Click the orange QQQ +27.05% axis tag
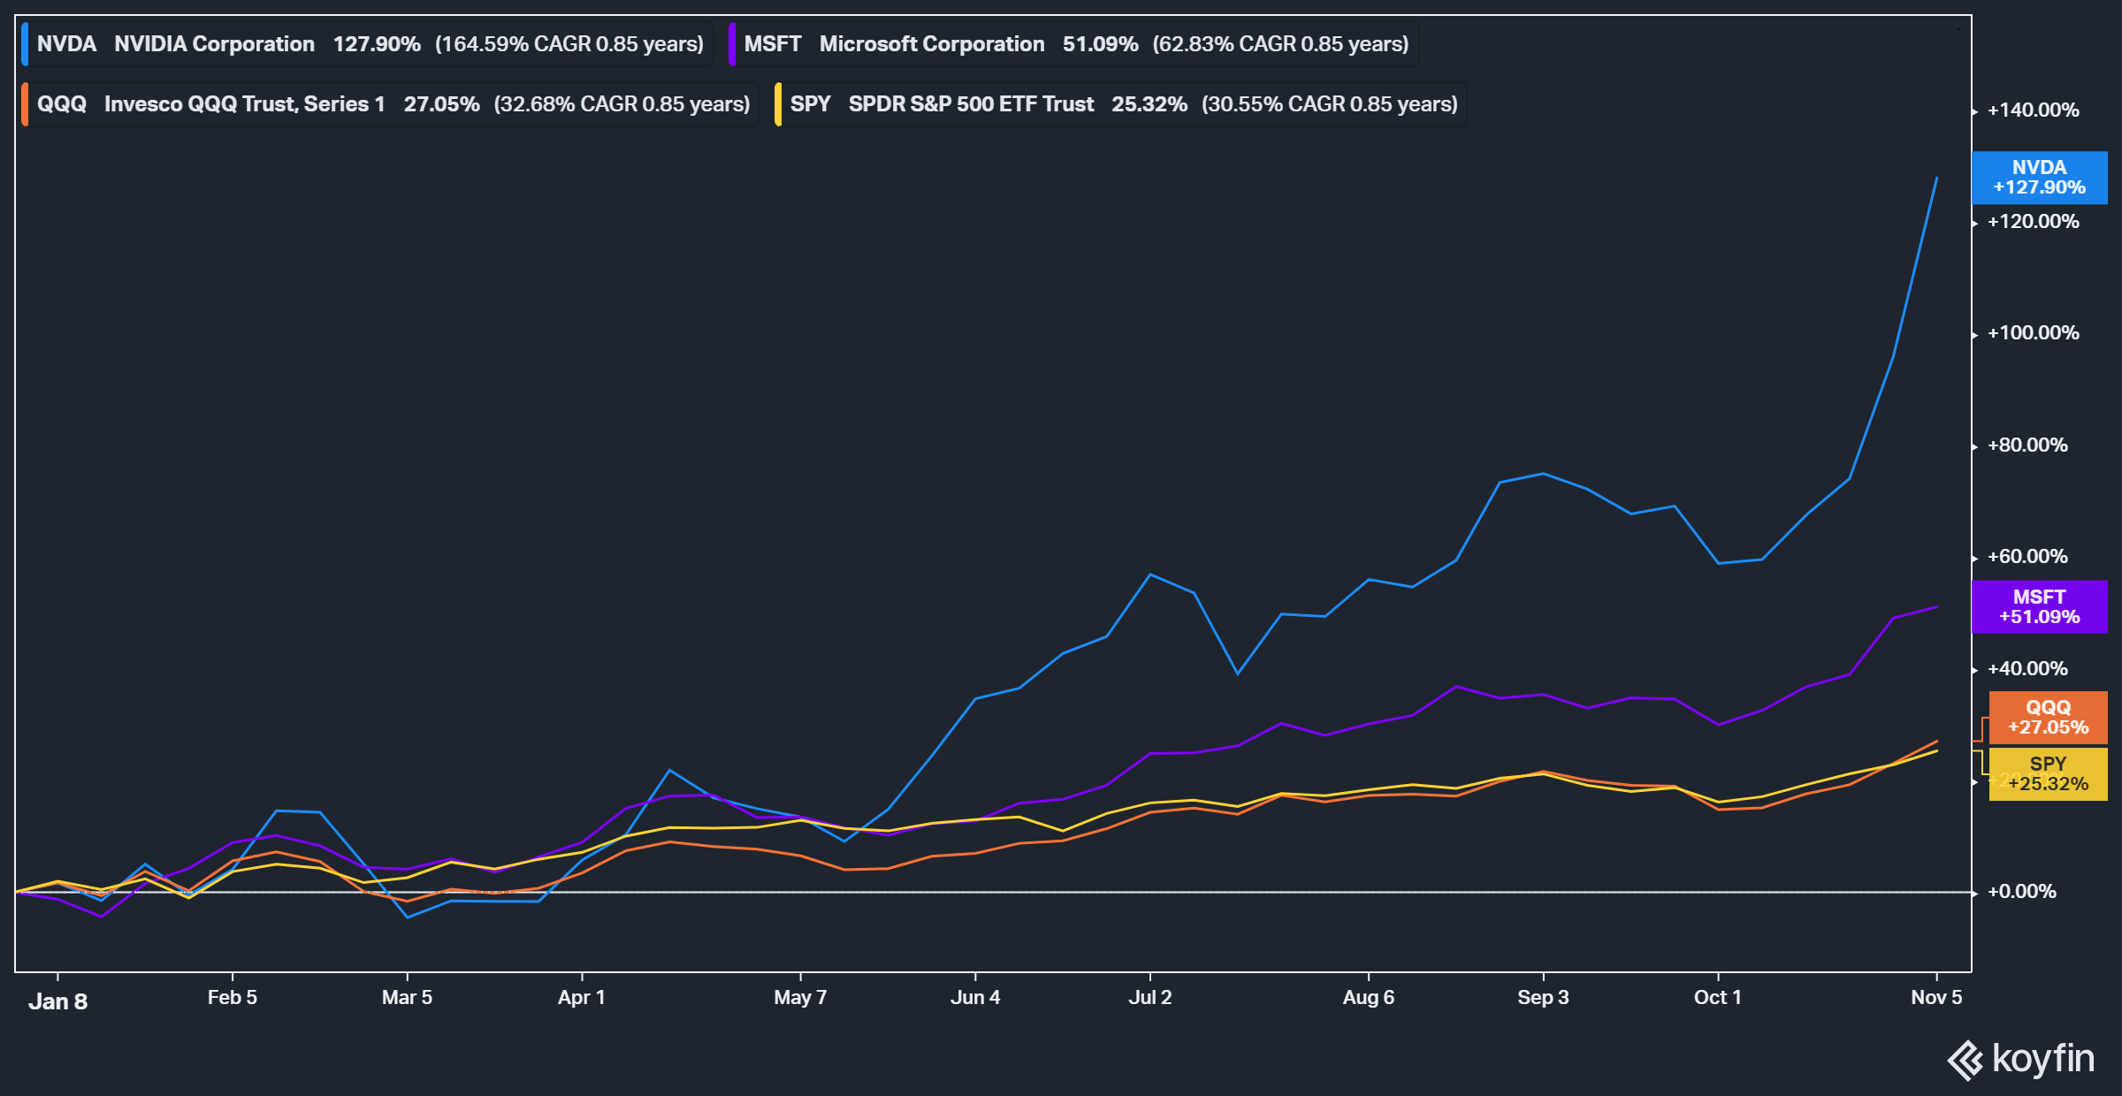The width and height of the screenshot is (2122, 1096). coord(2048,718)
